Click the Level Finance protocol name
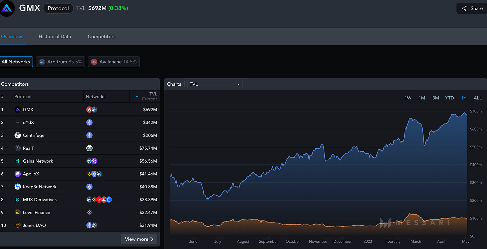 [x=36, y=213]
